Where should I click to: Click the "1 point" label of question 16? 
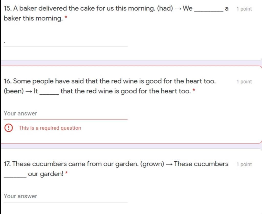(244, 82)
